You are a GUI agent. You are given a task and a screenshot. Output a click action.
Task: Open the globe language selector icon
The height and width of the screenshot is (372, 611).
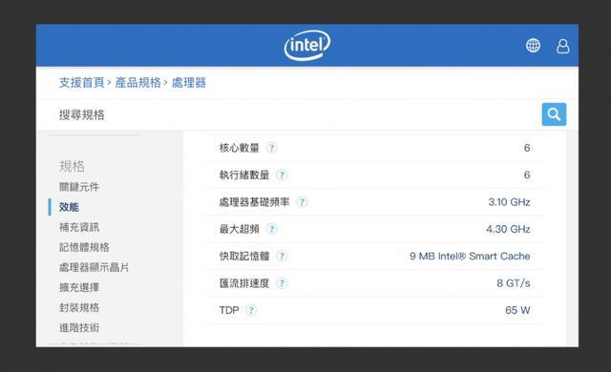click(x=533, y=46)
